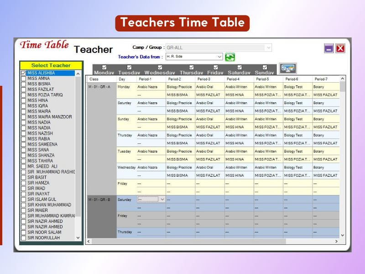Expand the Camp / Group GR-ALL dropdown

pyautogui.click(x=268, y=47)
